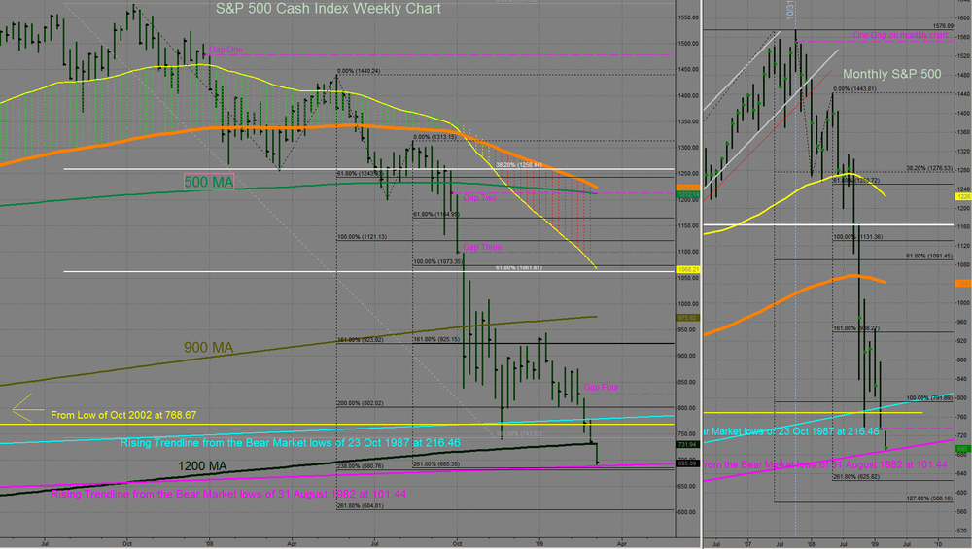
Task: Click the cyan 1987 rising trendline text on weekly chart
Action: tap(290, 442)
